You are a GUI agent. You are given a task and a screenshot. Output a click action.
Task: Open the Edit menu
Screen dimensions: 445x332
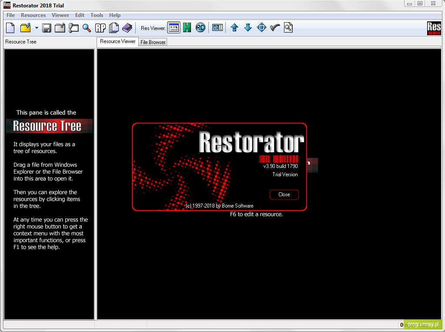pos(80,15)
